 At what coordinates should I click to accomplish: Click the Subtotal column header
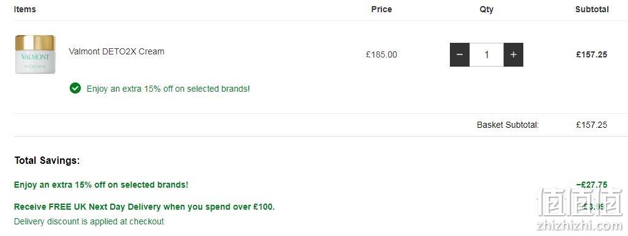592,9
